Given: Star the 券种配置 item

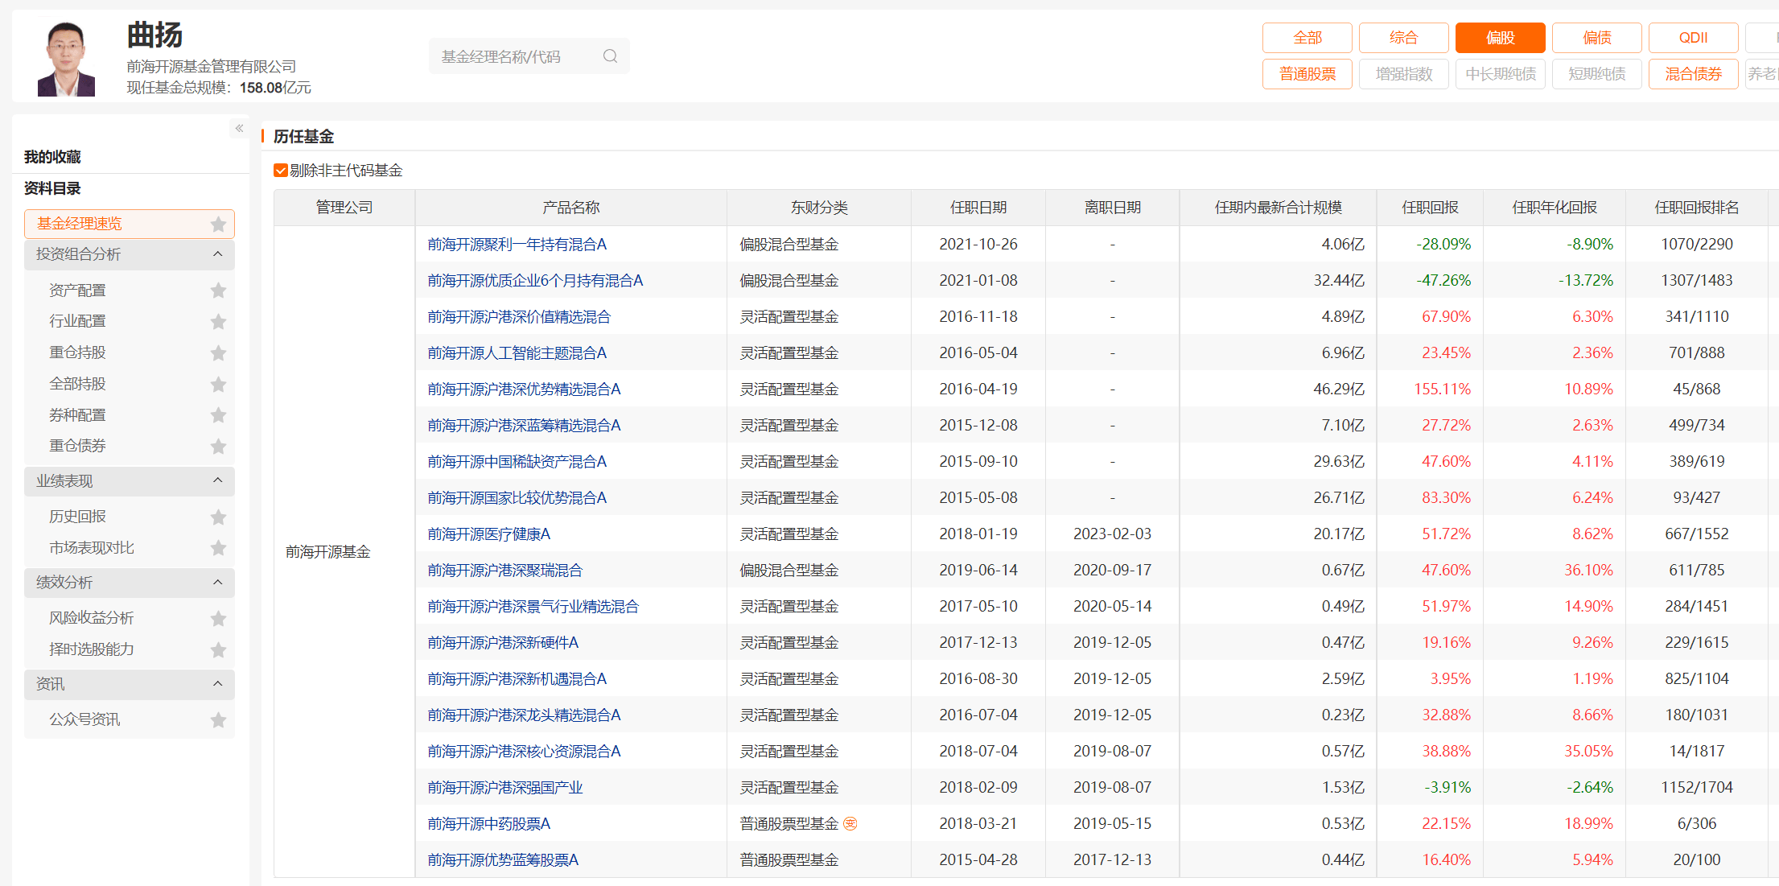Looking at the screenshot, I should click(218, 415).
